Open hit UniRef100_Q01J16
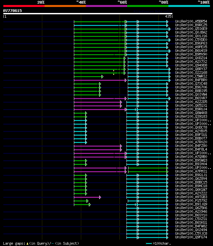Image resolution: width=213 pixels, height=246 pixels. point(191,36)
